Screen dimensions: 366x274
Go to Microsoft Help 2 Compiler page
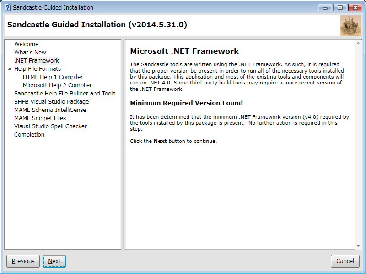click(x=58, y=85)
